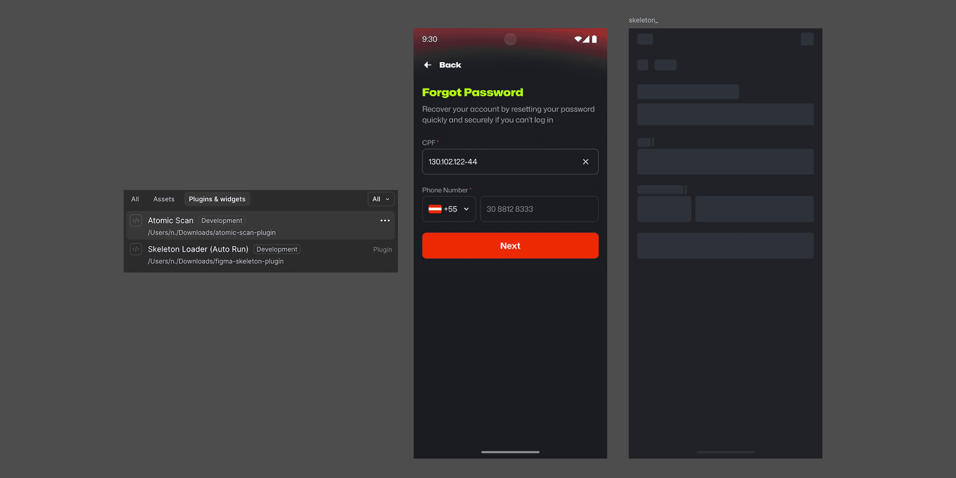
Task: Click the red Next button
Action: (x=510, y=246)
